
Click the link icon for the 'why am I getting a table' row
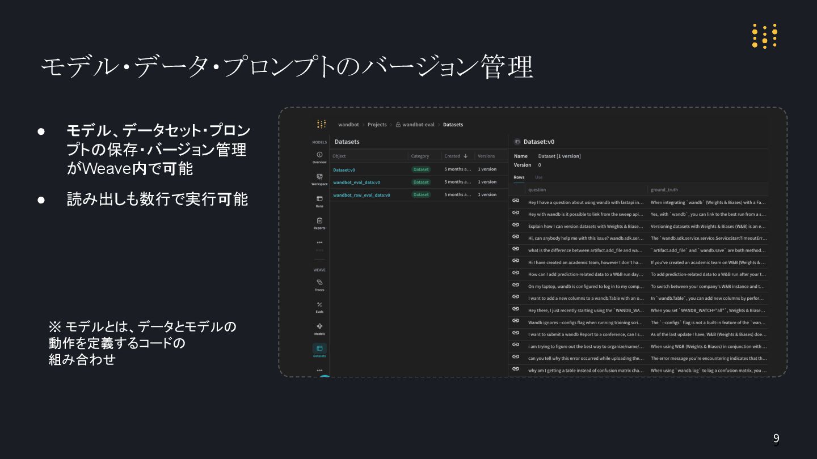(516, 368)
